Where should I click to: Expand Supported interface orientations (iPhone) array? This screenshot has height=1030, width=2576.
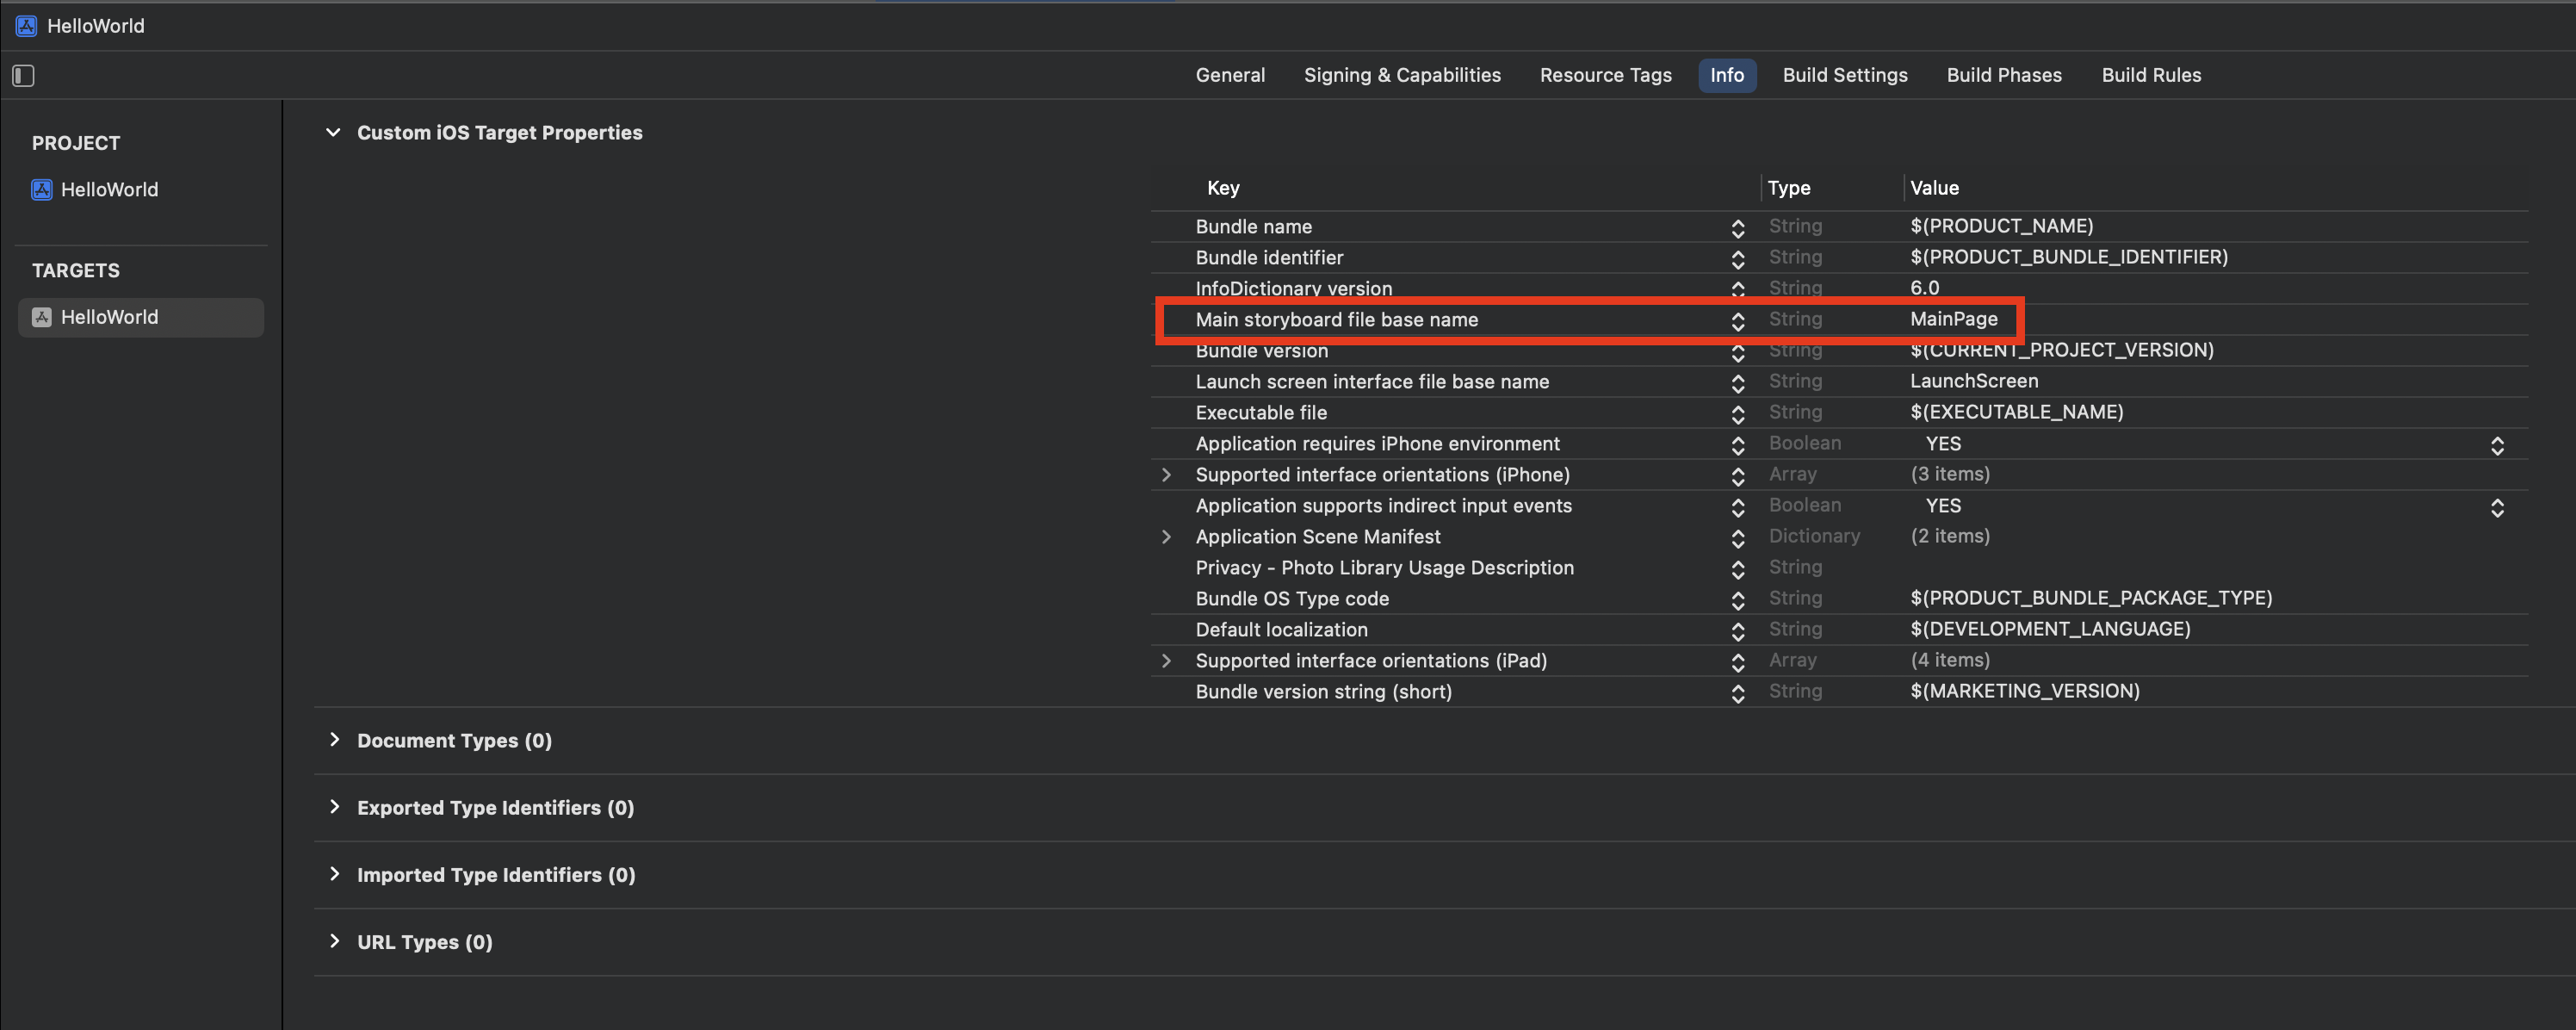coord(1166,475)
